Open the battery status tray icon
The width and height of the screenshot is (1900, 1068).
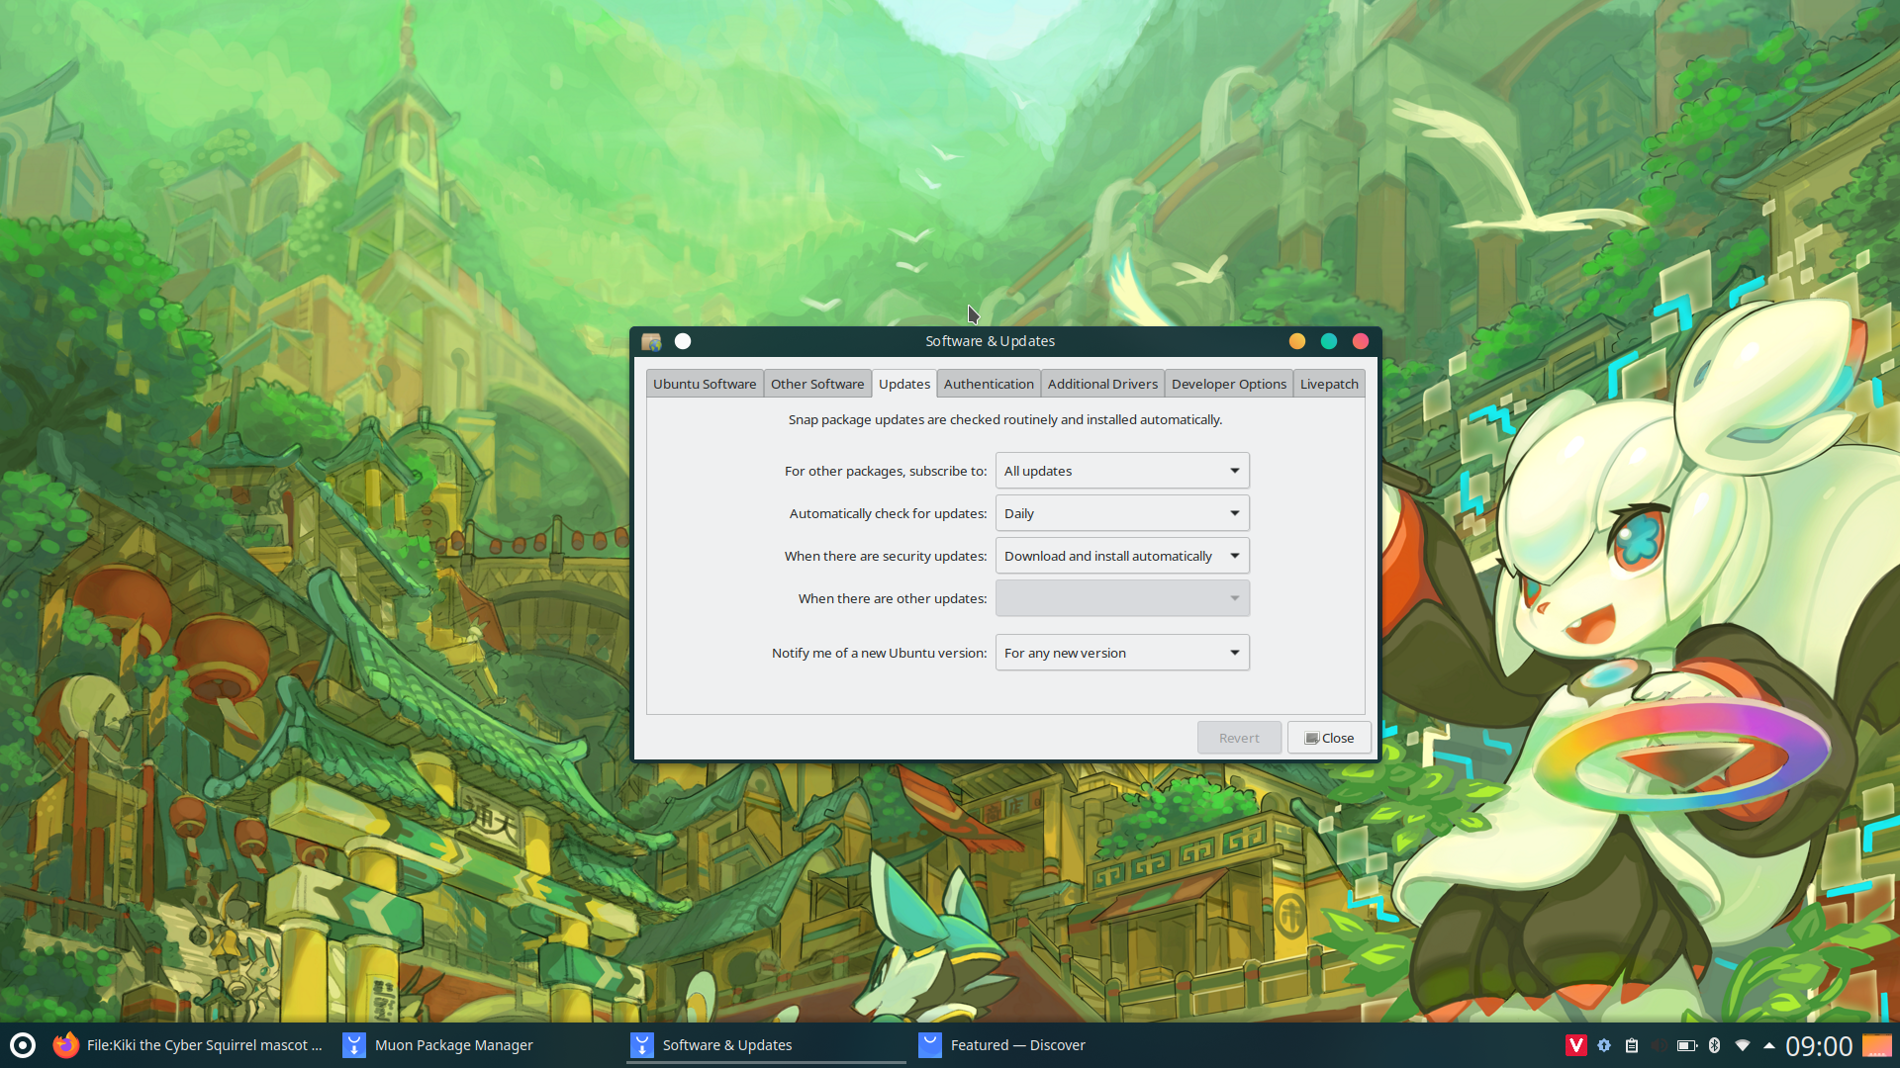click(1687, 1045)
